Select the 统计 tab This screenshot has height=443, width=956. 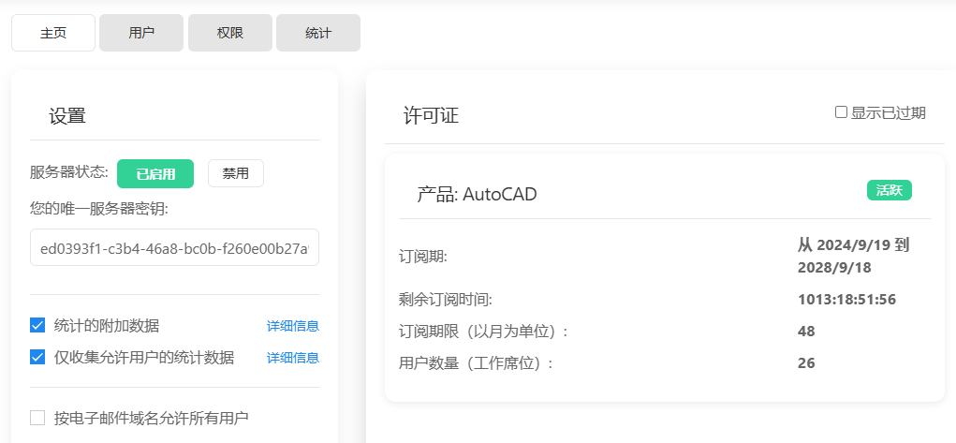[x=318, y=33]
